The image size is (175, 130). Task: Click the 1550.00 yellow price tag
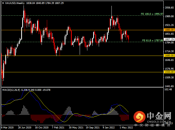169,72
